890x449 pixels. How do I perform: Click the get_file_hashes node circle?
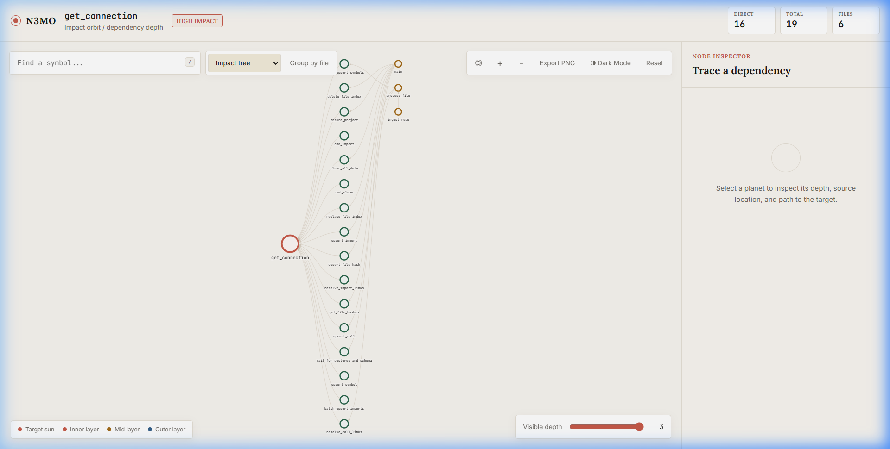[344, 304]
